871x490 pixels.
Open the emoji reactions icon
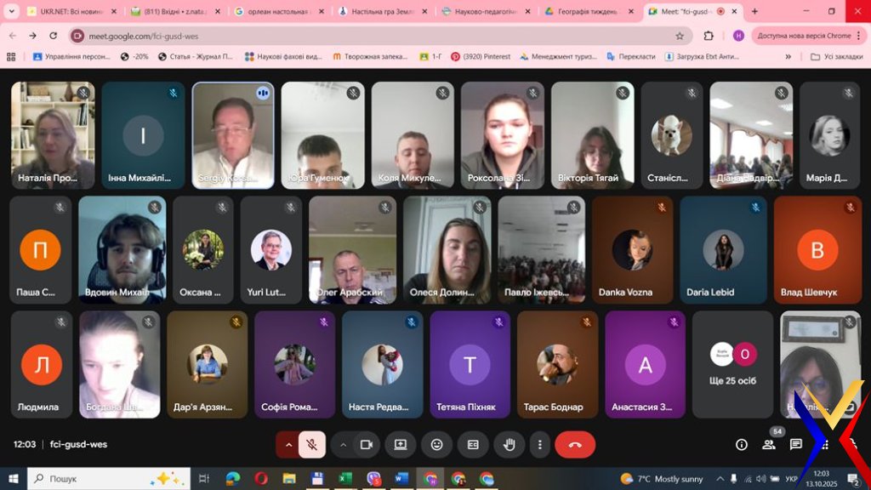point(436,444)
